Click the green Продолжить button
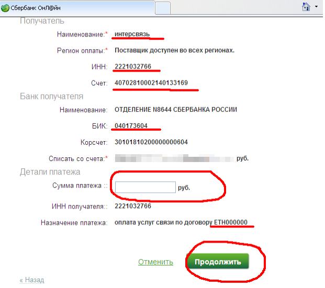The width and height of the screenshot is (325, 288). coord(218,261)
